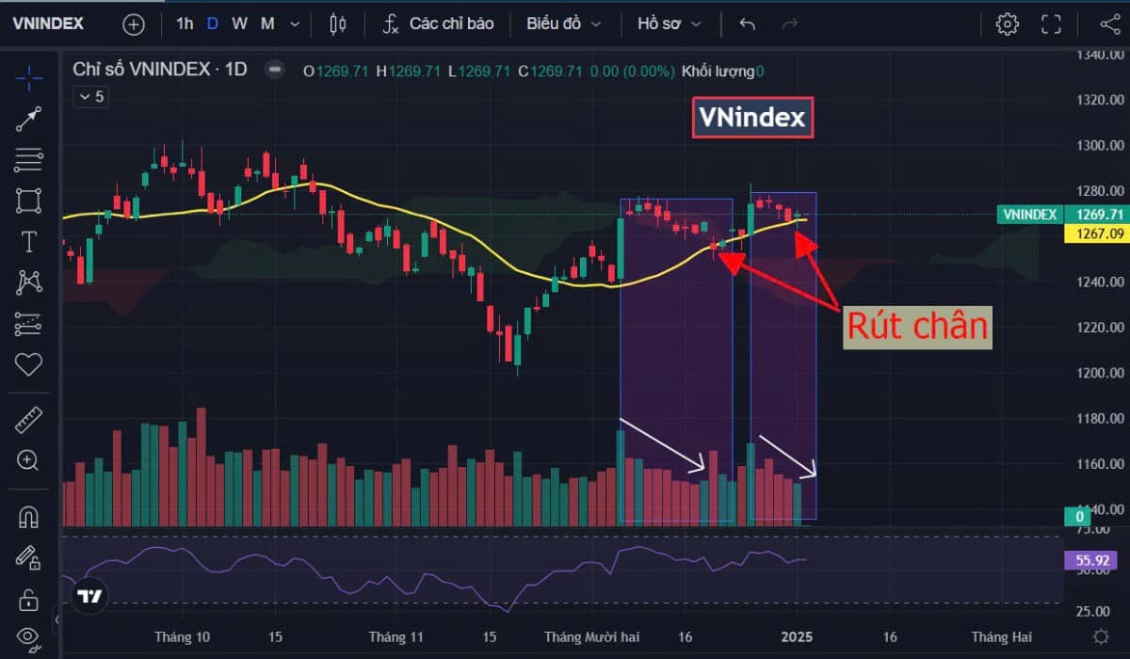Click the RSI value label 55.92
1130x659 pixels.
tap(1091, 560)
